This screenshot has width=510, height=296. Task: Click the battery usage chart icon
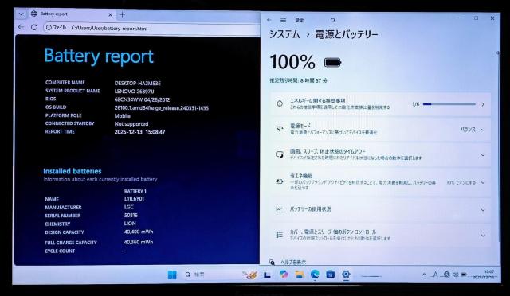(x=280, y=209)
